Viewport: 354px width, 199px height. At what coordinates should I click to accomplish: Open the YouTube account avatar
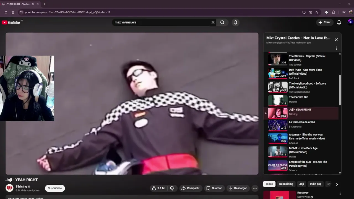click(x=350, y=22)
